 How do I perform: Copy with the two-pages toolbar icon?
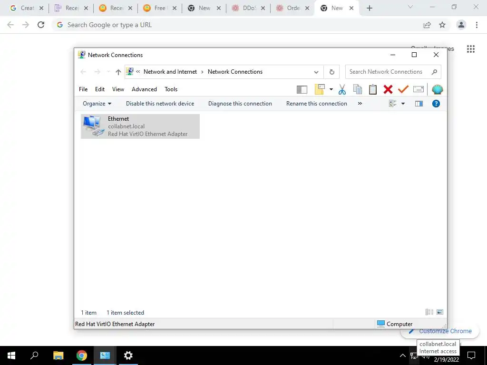(358, 89)
